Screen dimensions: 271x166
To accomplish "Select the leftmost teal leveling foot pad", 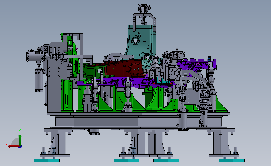I will tap(47, 161).
